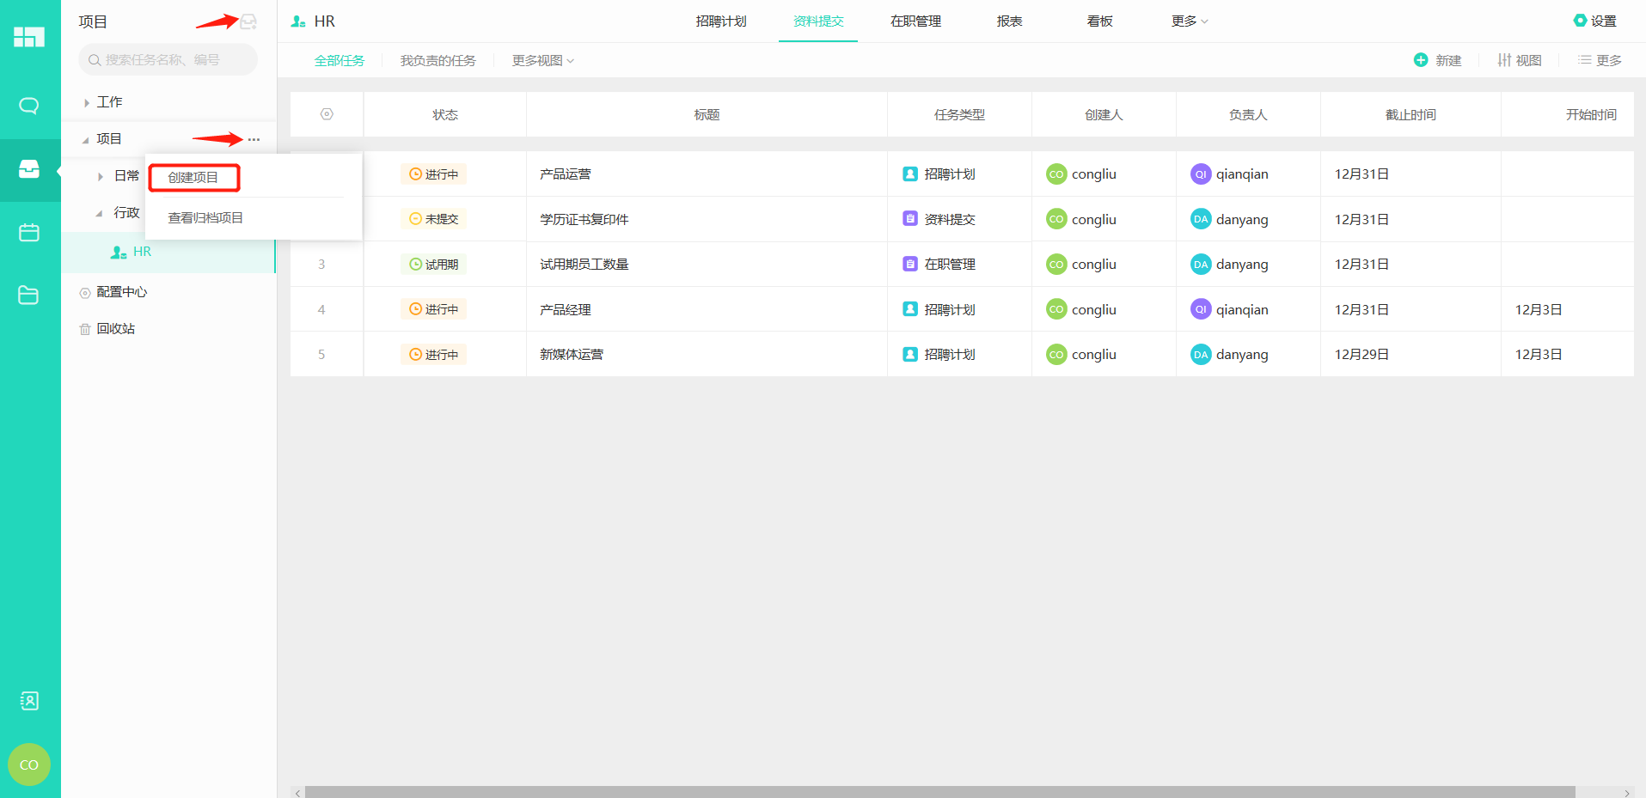Screen dimensions: 1646x798
Task: Select 创建项目 from the popup menu
Action: 193,178
